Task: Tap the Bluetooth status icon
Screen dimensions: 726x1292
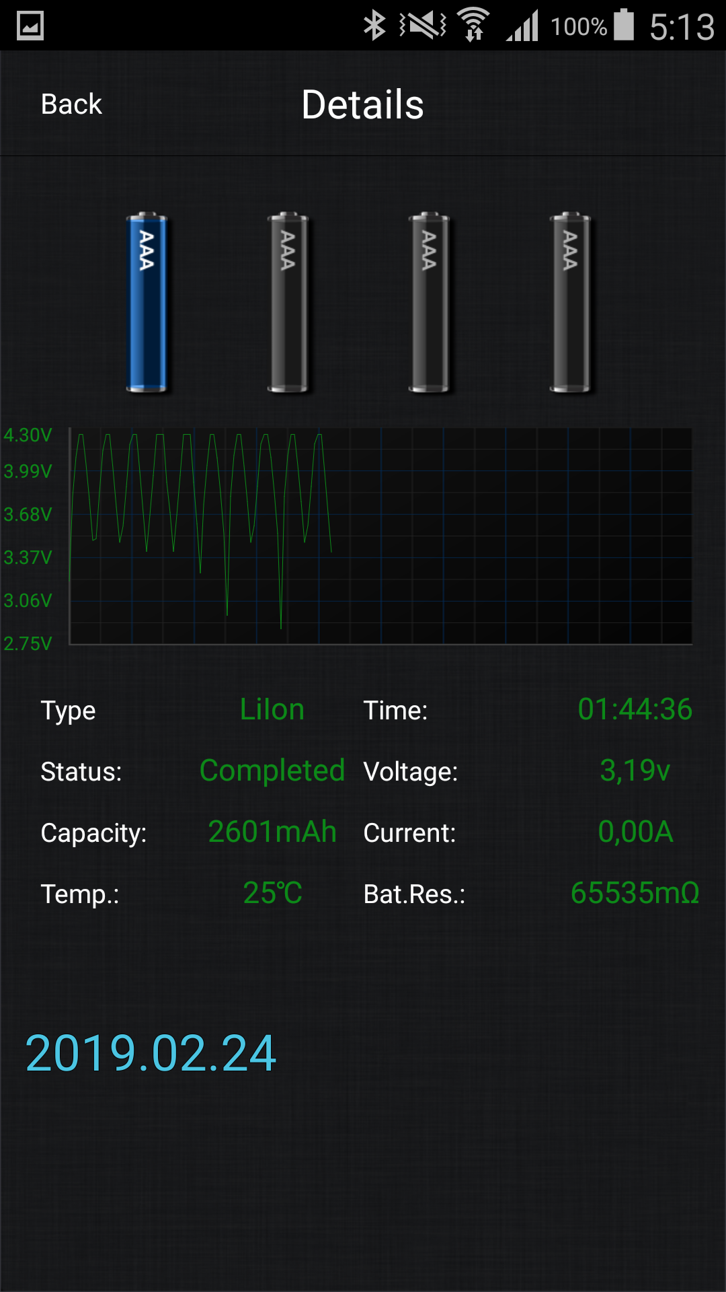Action: 374,26
